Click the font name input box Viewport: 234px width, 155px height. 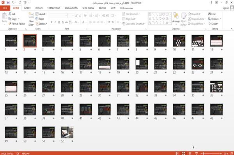(58, 16)
